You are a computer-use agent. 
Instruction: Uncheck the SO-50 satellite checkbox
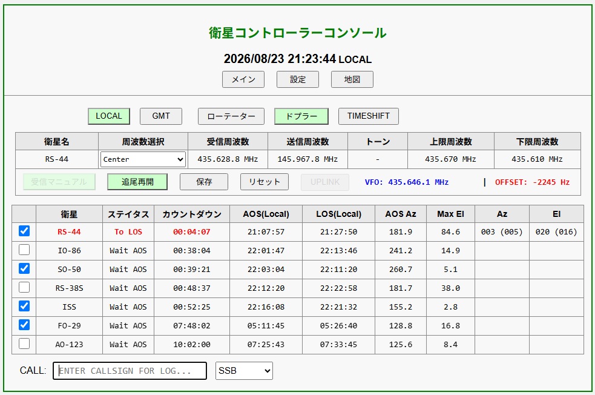click(x=24, y=268)
